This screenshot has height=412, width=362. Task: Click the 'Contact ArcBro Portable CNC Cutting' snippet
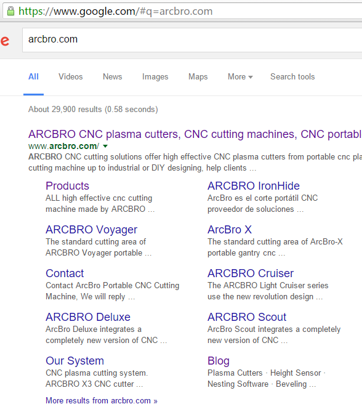(x=113, y=286)
